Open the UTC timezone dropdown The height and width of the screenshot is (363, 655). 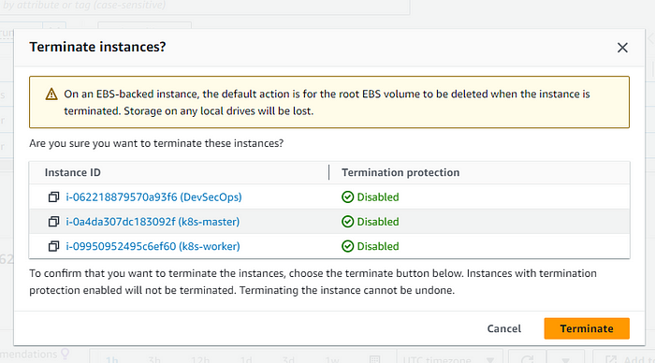(x=449, y=358)
